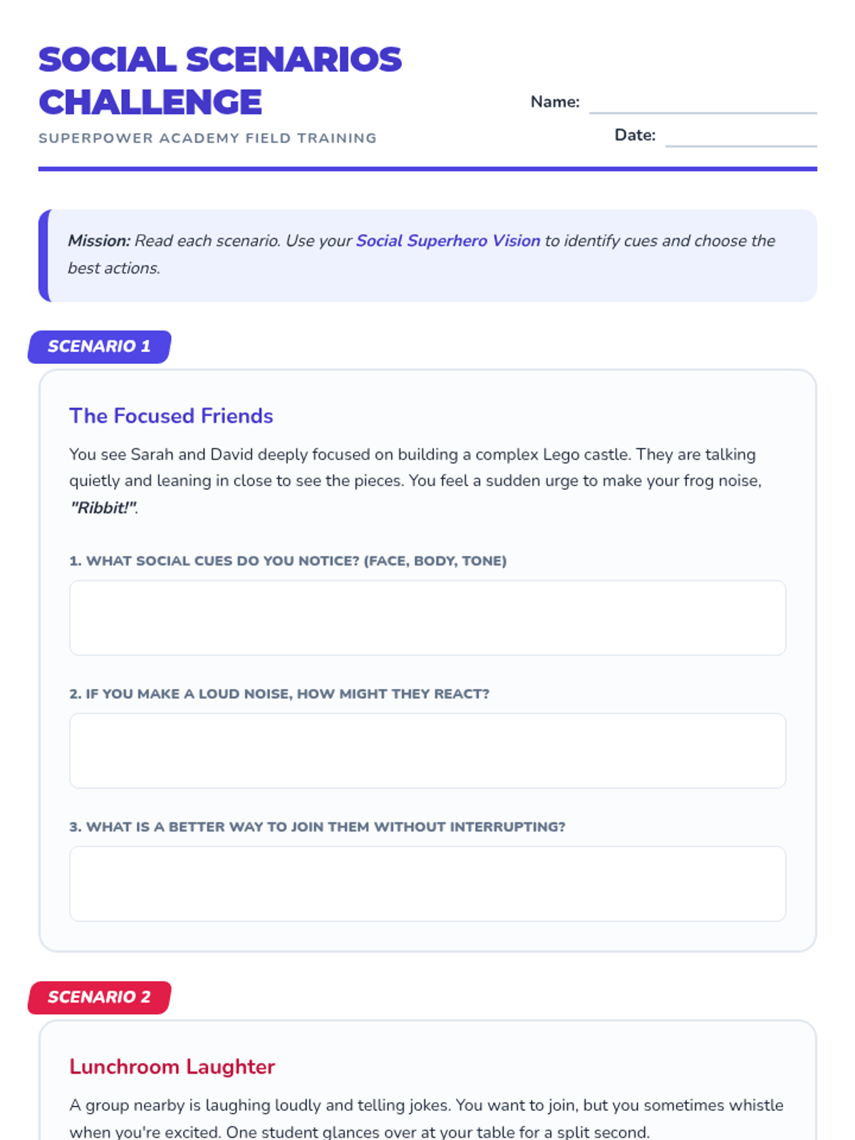Select the Scenario 1 badge
This screenshot has height=1140, width=855.
(x=100, y=346)
